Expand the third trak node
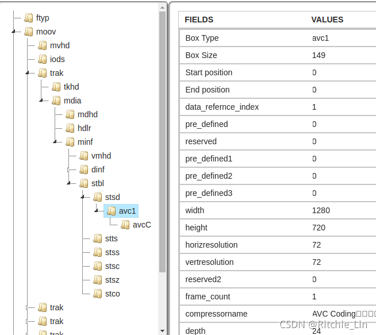The width and height of the screenshot is (376, 335). (27, 321)
